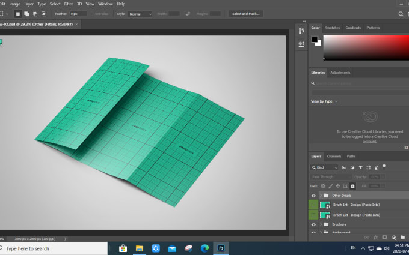Switch to the Channels tab
Image resolution: width=409 pixels, height=255 pixels.
334,157
